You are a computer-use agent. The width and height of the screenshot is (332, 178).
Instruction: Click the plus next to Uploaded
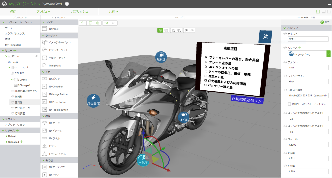(21, 142)
